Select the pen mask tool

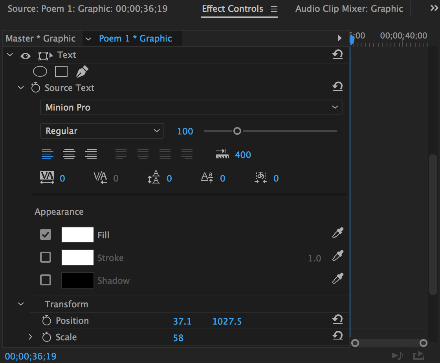pos(82,71)
